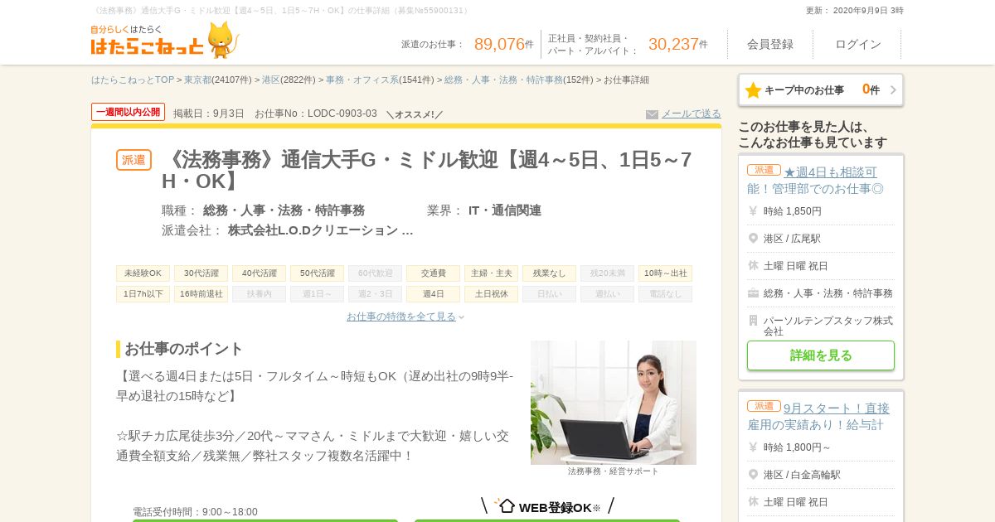995x522 pixels.
Task: Click the 残業なし feature tag
Action: [549, 273]
